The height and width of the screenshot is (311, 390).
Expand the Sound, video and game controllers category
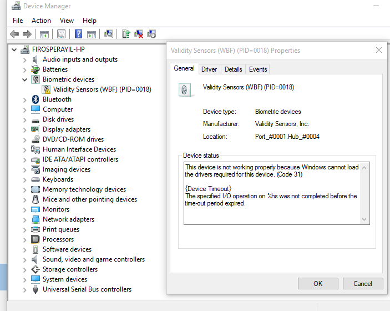[24, 260]
